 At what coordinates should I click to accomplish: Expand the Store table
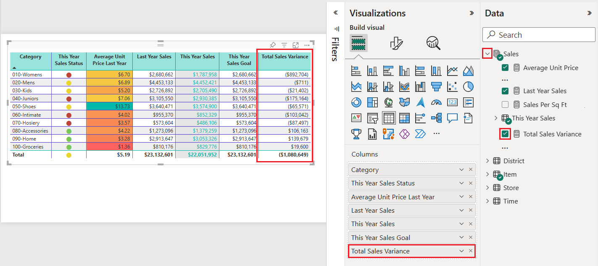(x=487, y=188)
